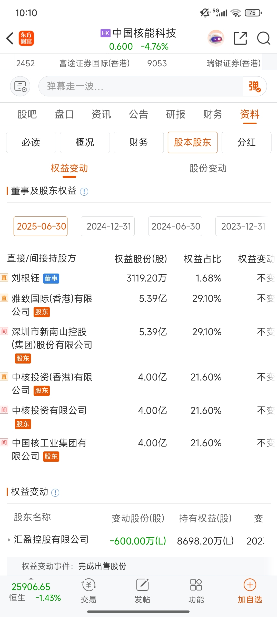The height and width of the screenshot is (617, 277).
Task: Tap the share export icon
Action: [240, 39]
